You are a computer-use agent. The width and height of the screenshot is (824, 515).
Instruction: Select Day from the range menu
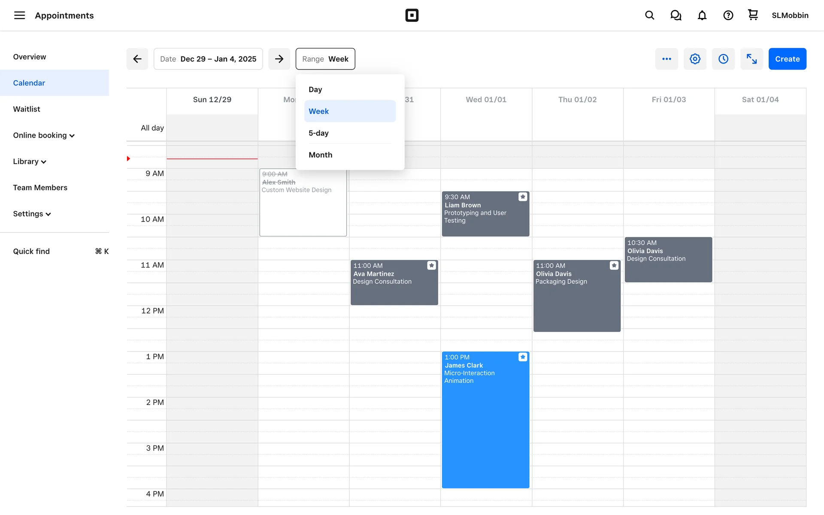(x=315, y=90)
